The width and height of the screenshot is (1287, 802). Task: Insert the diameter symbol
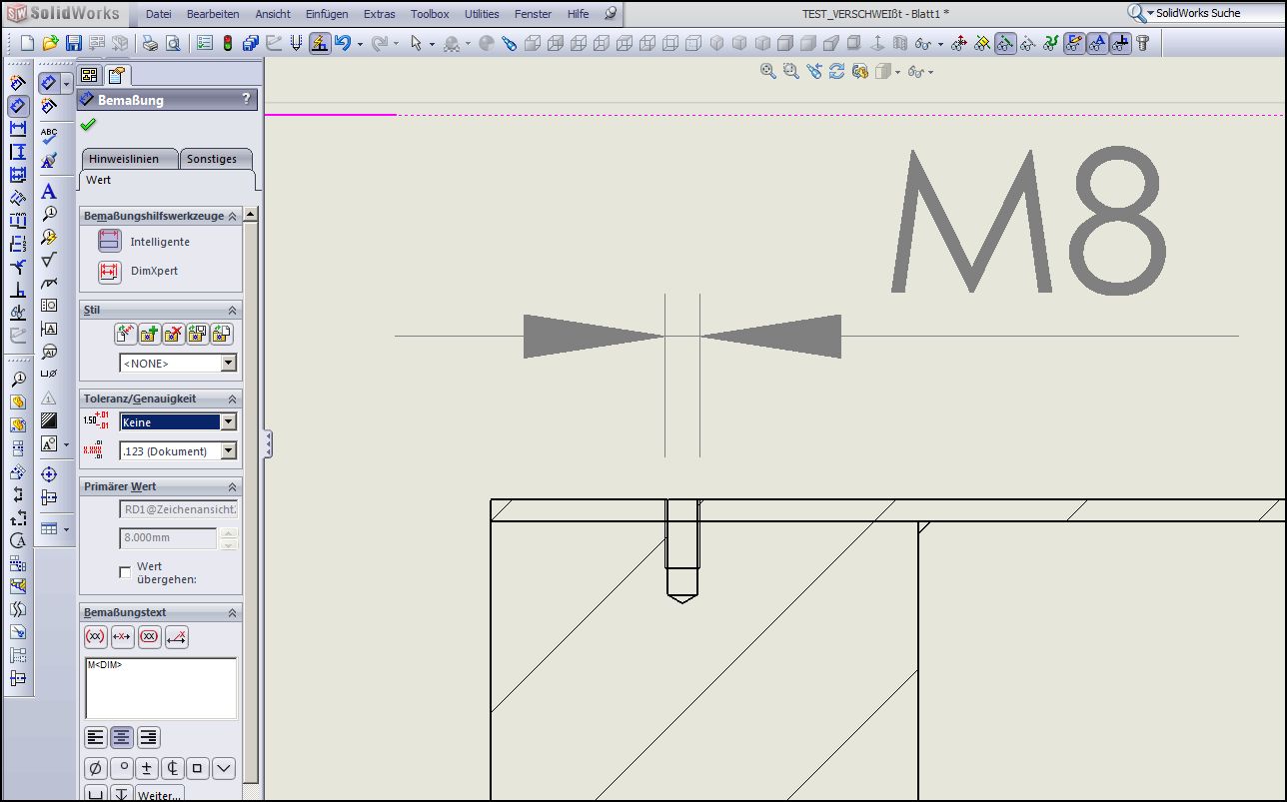[95, 768]
